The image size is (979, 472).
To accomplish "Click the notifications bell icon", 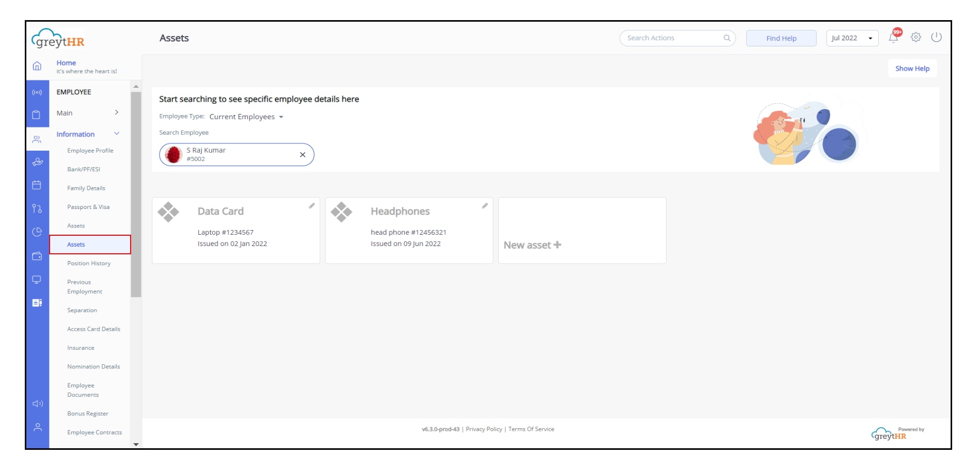I will coord(893,38).
